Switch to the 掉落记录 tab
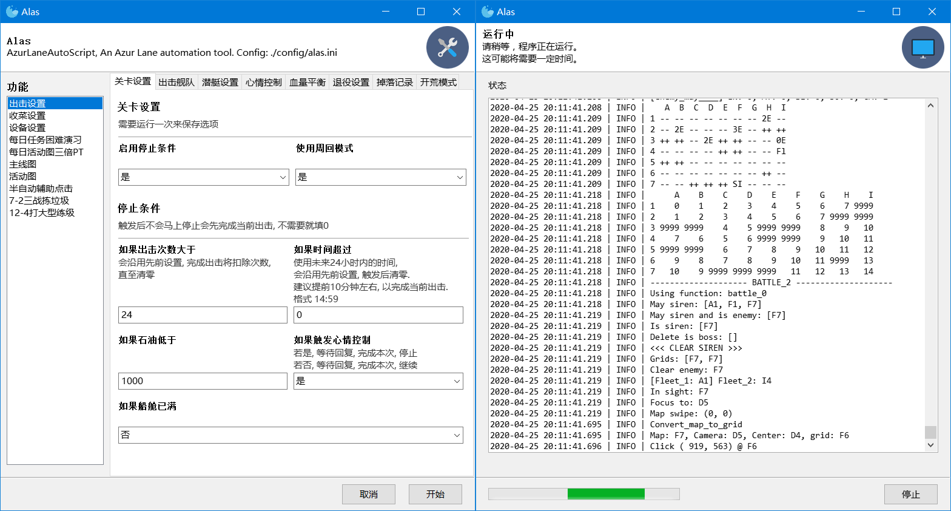 [x=395, y=82]
